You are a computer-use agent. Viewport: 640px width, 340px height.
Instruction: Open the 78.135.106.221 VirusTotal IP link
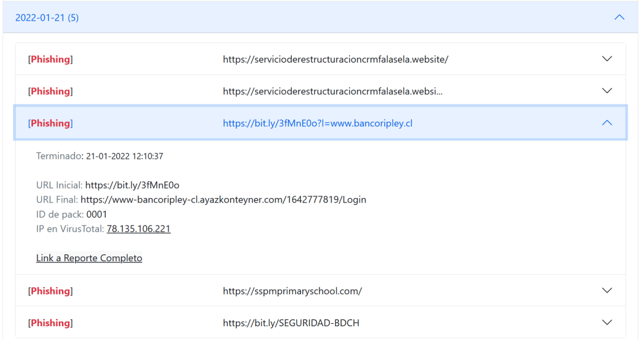point(138,229)
